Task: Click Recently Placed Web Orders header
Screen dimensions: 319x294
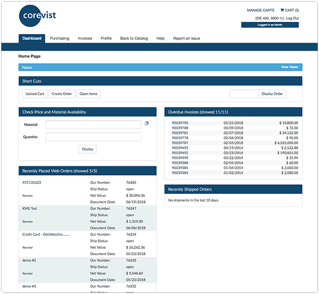Action: pos(88,171)
